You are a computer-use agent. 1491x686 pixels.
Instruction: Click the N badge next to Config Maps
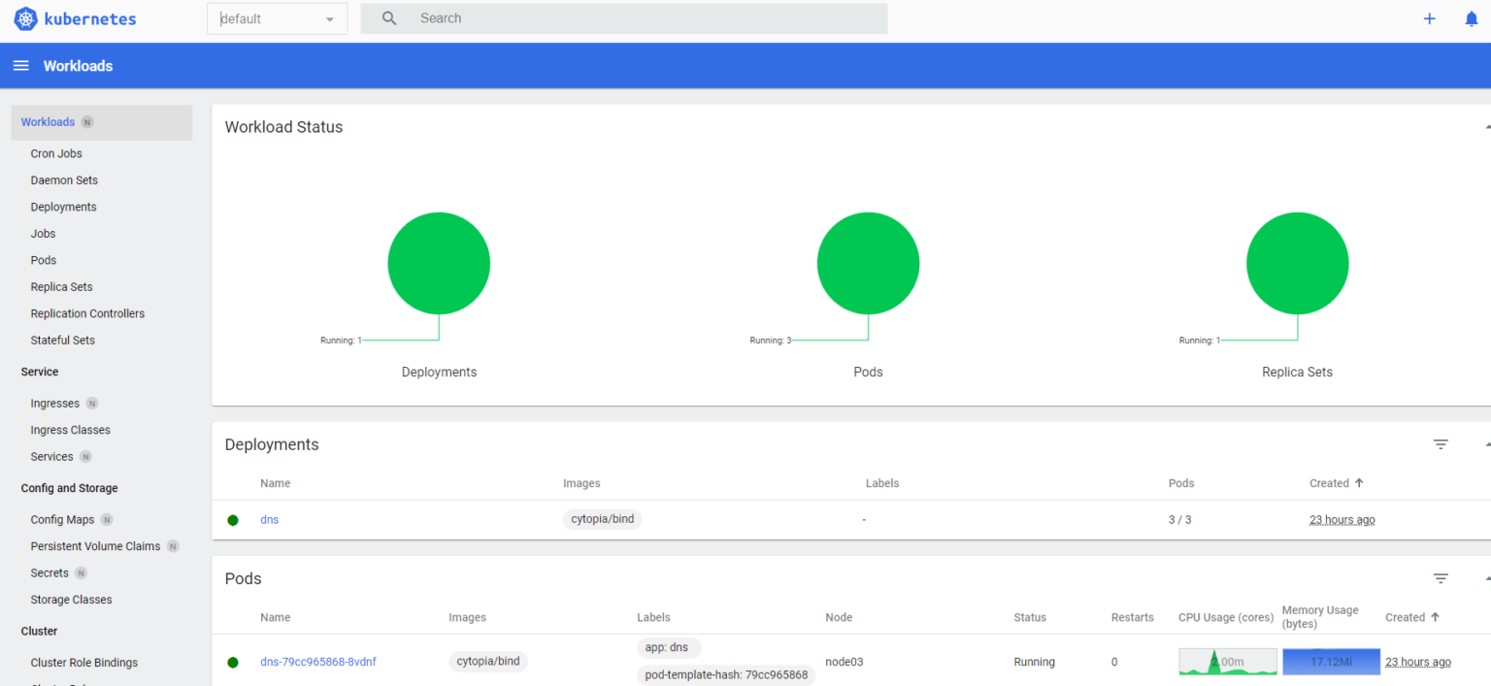click(107, 520)
